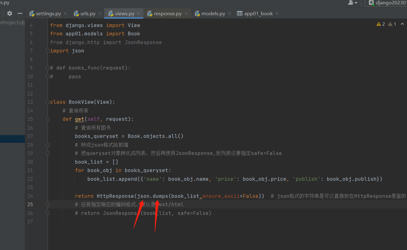
Task: Click the weak warnings indicator showing 1
Action: pos(392,24)
